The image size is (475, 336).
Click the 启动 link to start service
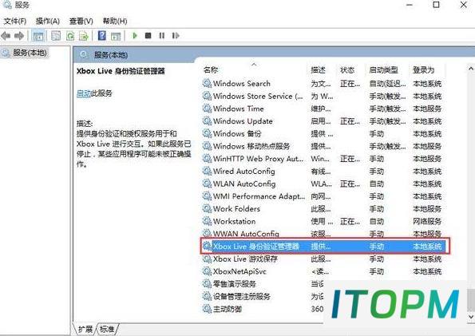click(x=84, y=93)
